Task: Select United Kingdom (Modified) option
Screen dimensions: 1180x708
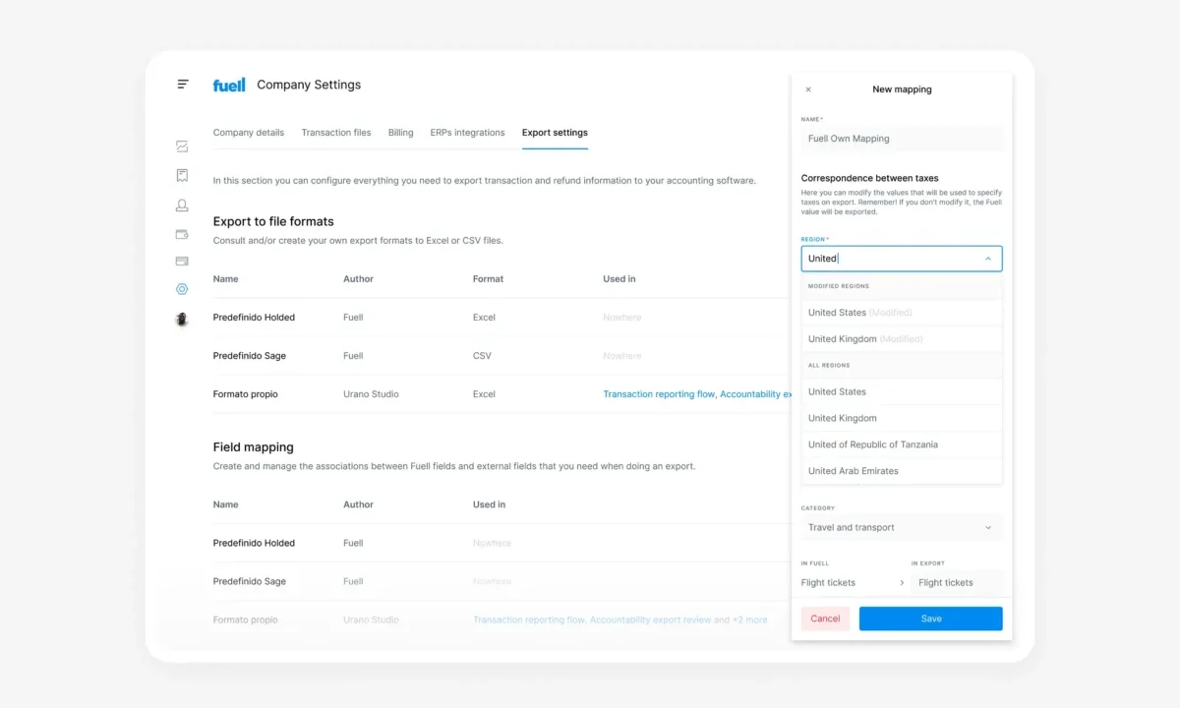Action: click(901, 339)
